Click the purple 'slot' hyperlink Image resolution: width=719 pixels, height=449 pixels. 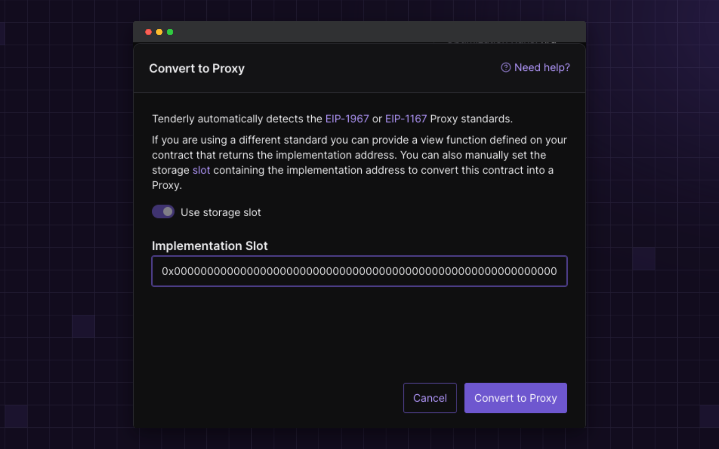click(x=201, y=170)
